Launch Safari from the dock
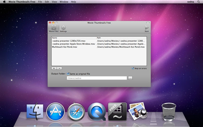203x127 pixels. pyautogui.click(x=76, y=112)
